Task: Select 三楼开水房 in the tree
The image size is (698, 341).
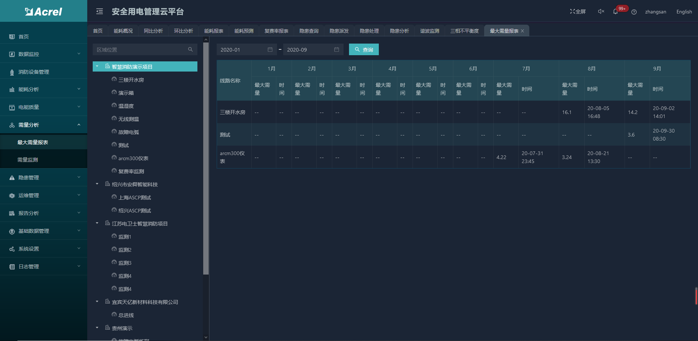Action: tap(131, 80)
